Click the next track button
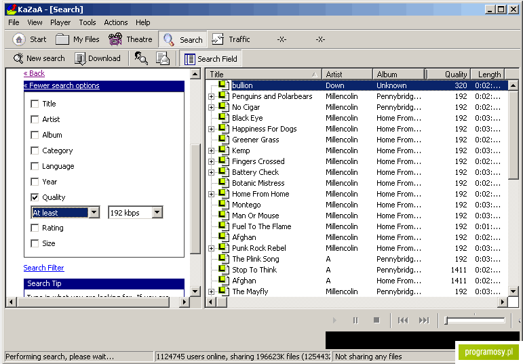Viewport: 523px width, 364px height. (424, 321)
